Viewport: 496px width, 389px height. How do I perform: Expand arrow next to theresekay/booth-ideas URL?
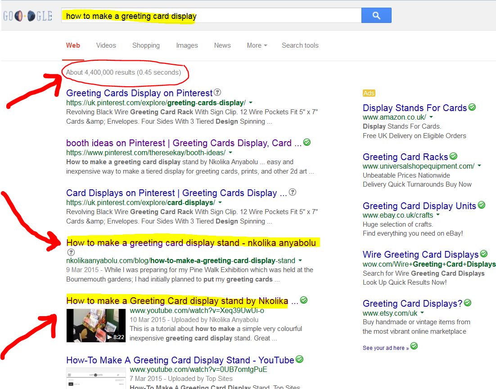coord(230,152)
